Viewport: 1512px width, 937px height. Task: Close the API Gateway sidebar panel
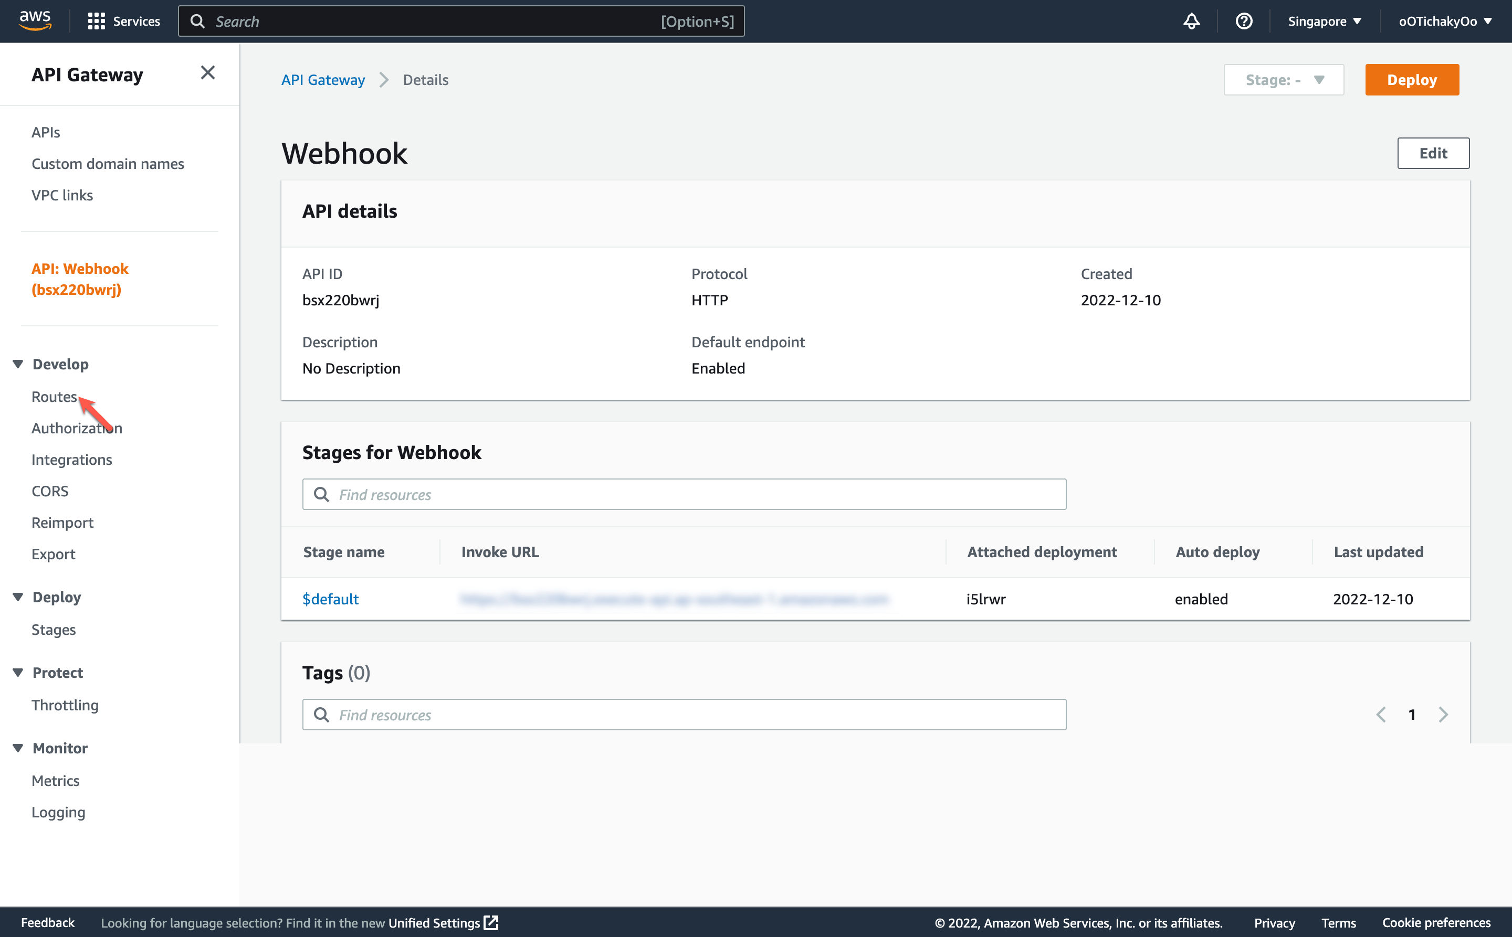coord(208,72)
